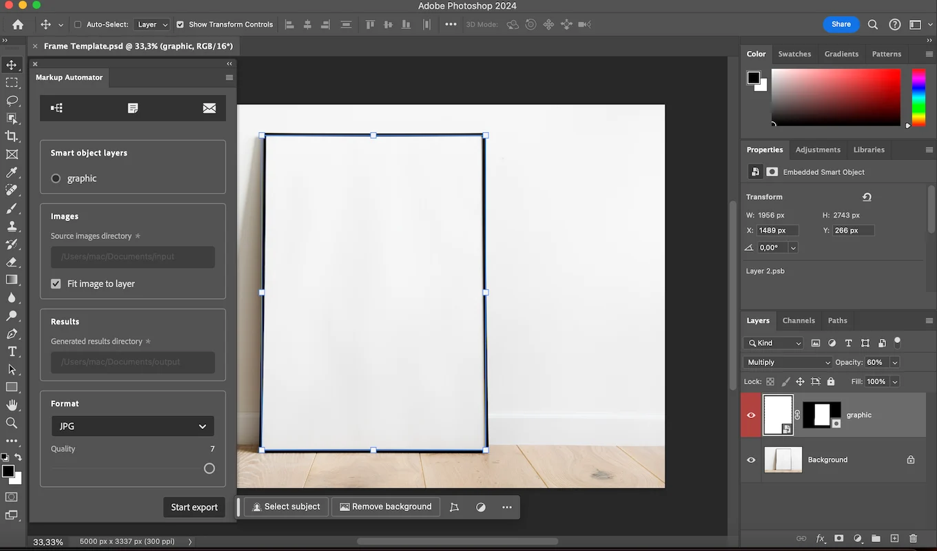This screenshot has width=937, height=551.
Task: Open the envelope icon in Markup Automator
Action: [x=209, y=108]
